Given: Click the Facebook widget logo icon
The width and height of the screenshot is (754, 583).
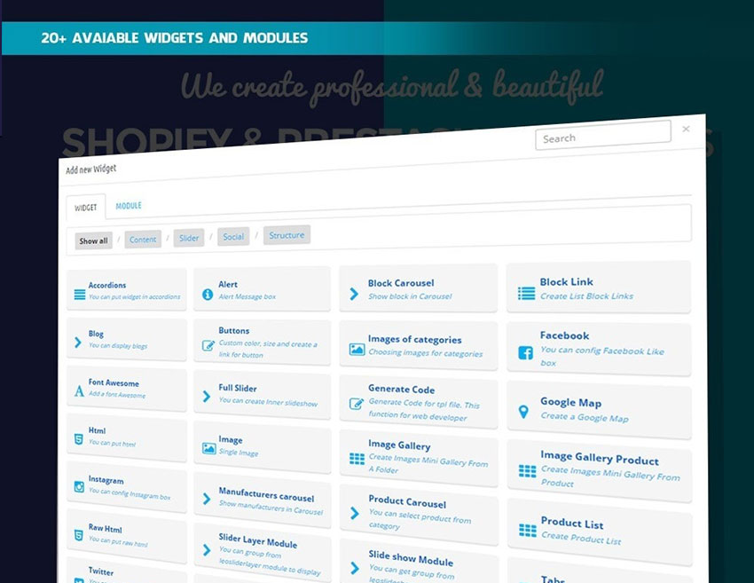Looking at the screenshot, I should (526, 352).
